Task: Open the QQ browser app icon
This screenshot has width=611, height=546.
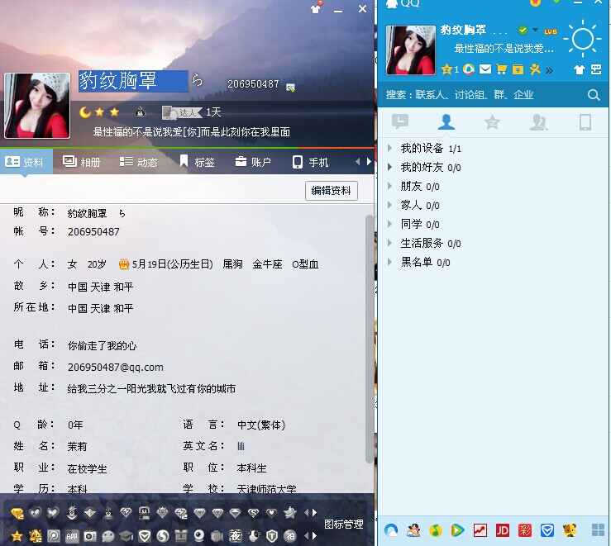Action: pos(391,530)
